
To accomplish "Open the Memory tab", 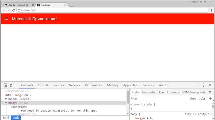I will click(x=113, y=85).
